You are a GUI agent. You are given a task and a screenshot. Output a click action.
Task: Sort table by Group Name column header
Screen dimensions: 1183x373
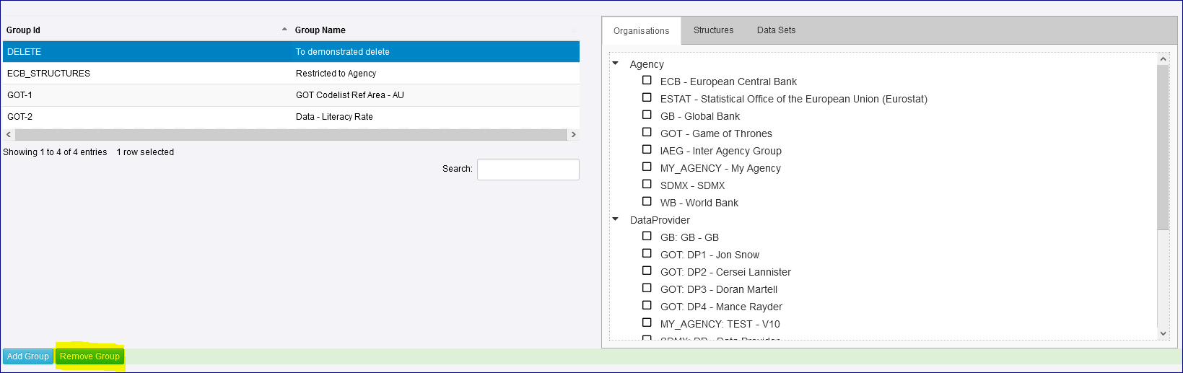tap(320, 30)
